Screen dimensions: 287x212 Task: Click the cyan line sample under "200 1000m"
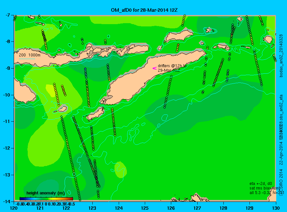click(27, 59)
